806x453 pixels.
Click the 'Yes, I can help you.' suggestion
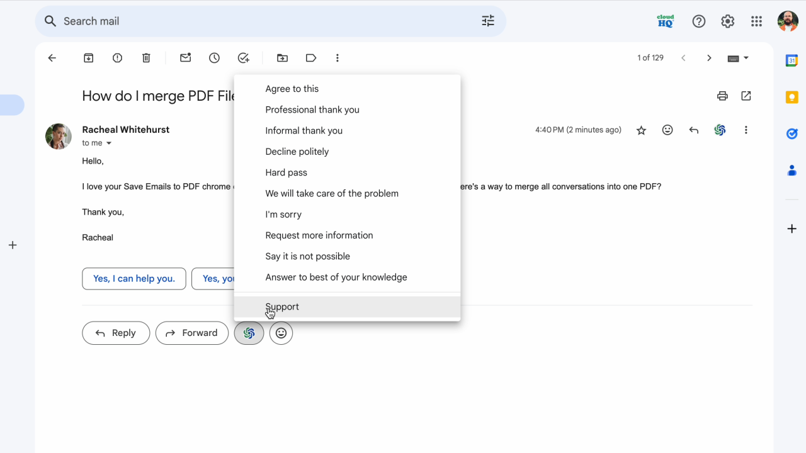pos(133,278)
